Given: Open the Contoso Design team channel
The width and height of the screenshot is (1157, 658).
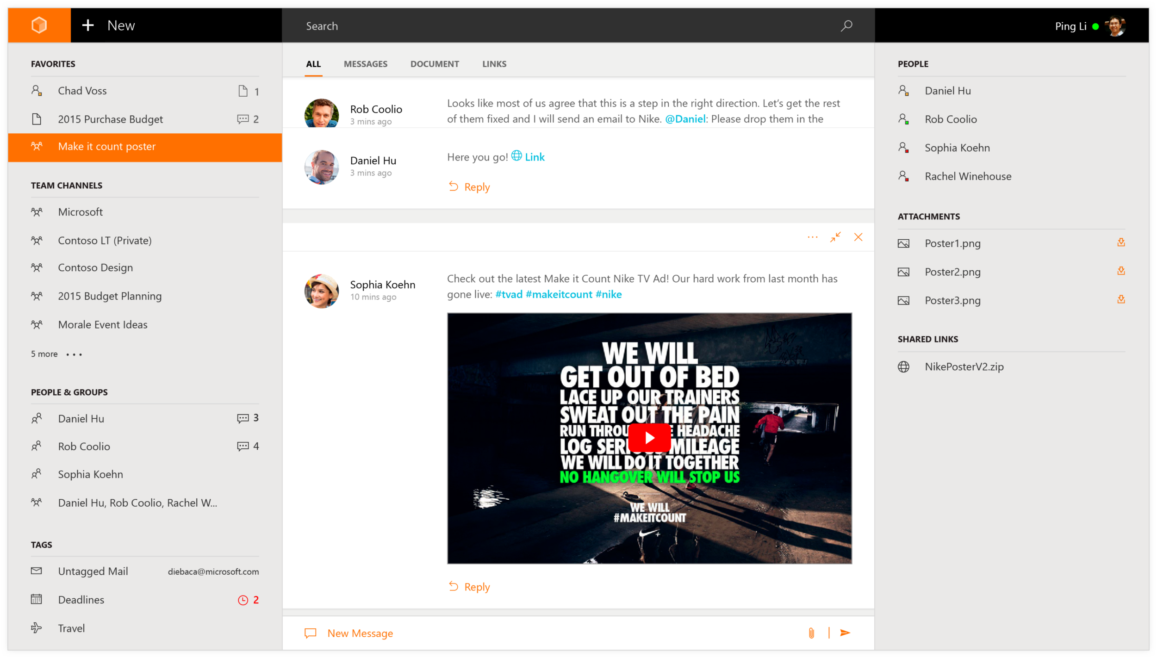Looking at the screenshot, I should pos(95,268).
